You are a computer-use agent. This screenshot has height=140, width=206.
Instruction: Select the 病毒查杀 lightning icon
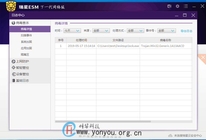(x=13, y=23)
